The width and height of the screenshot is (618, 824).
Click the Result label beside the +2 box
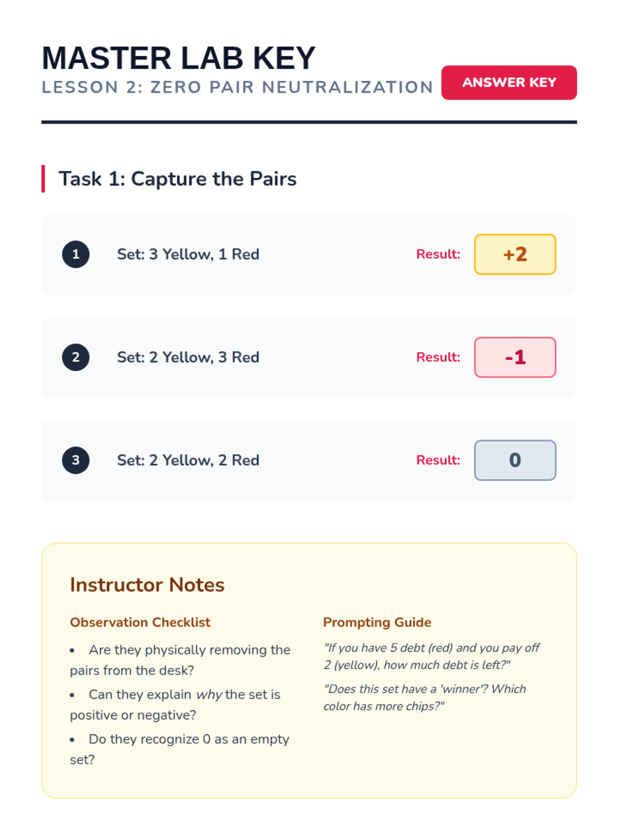click(x=438, y=254)
